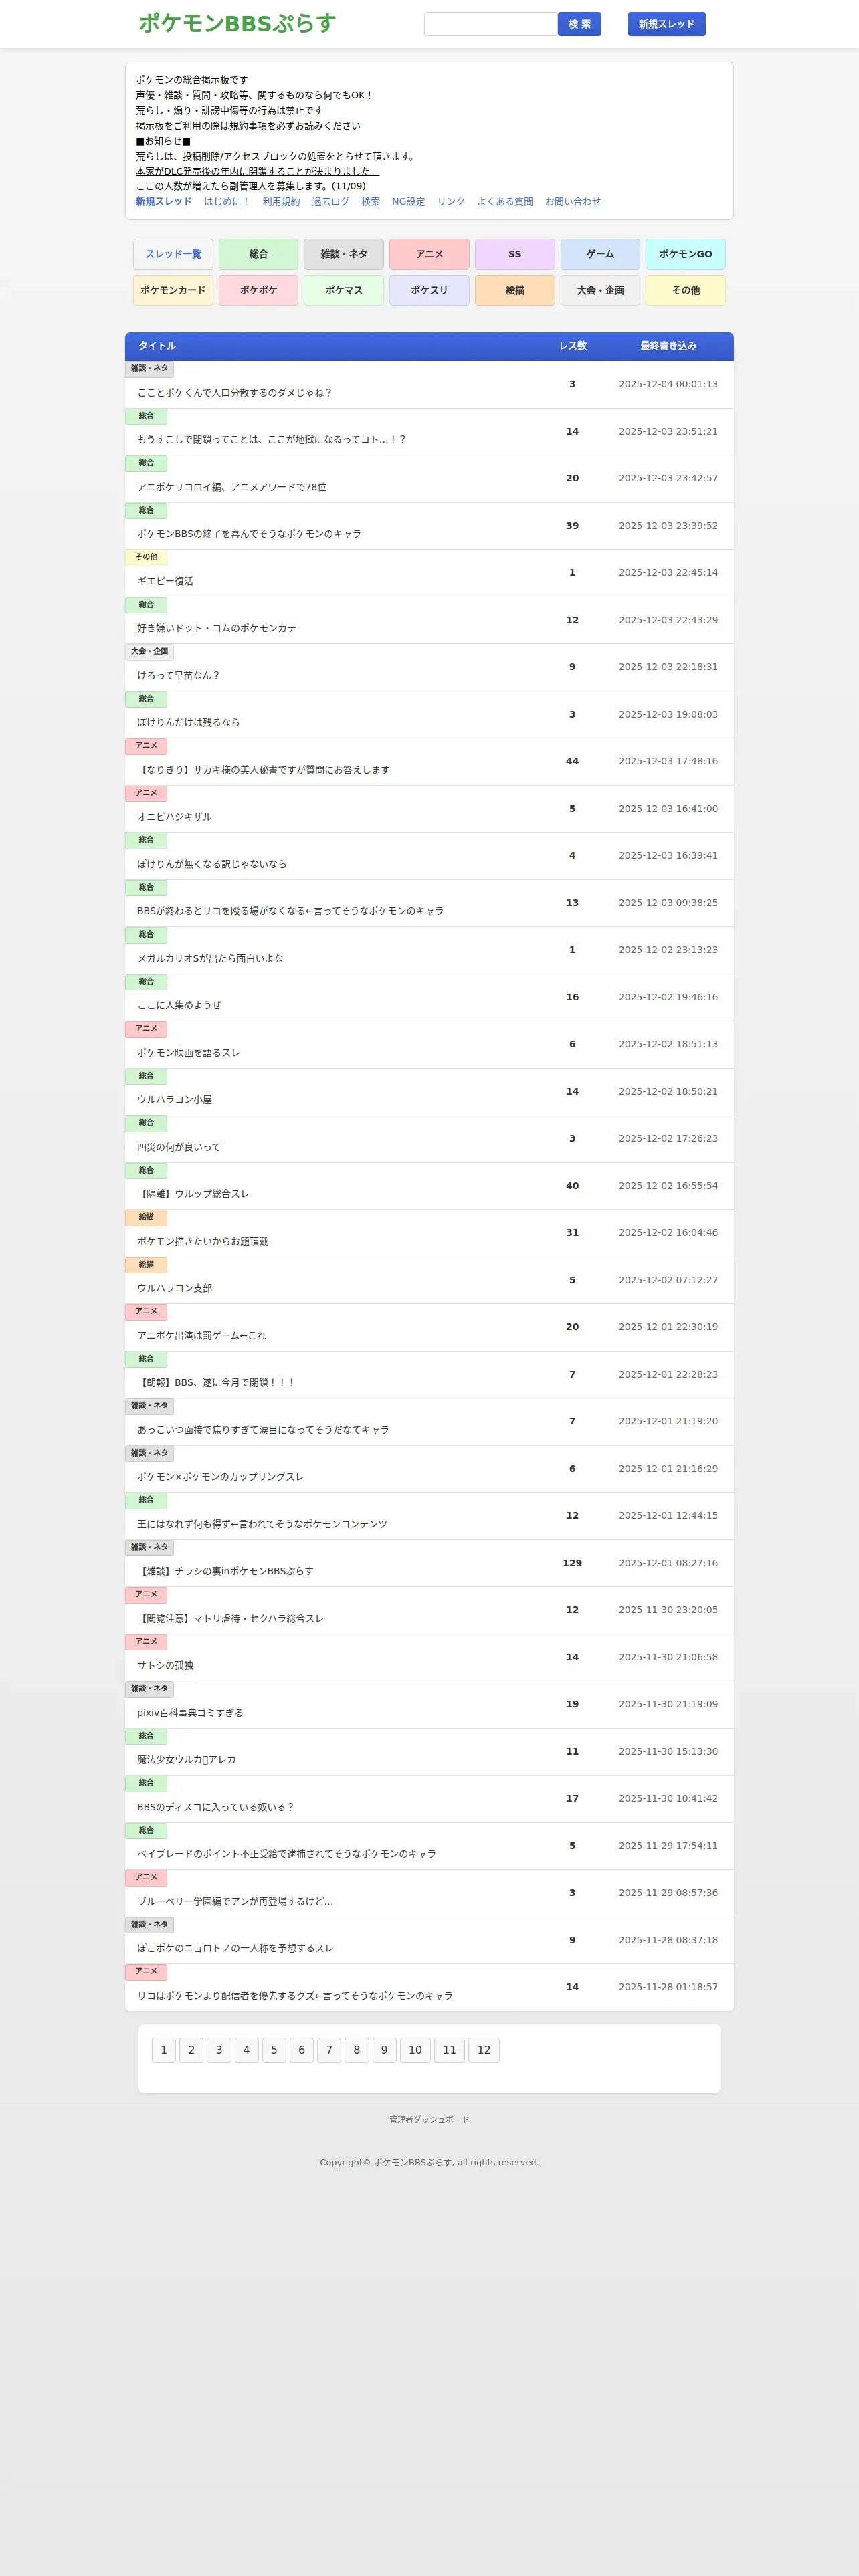Open the 利用規約 link
Viewport: 859px width, 2576px height.
[x=281, y=201]
